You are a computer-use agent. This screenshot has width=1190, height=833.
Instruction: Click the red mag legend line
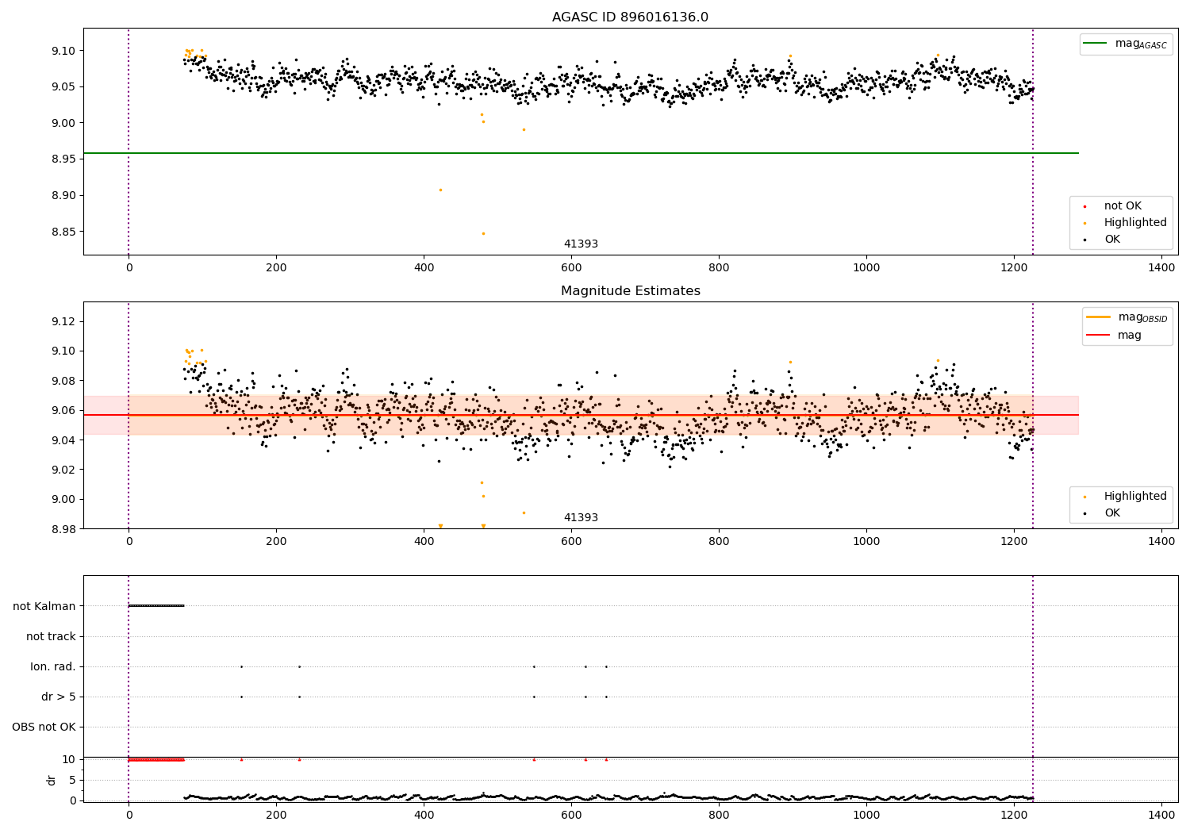1099,335
